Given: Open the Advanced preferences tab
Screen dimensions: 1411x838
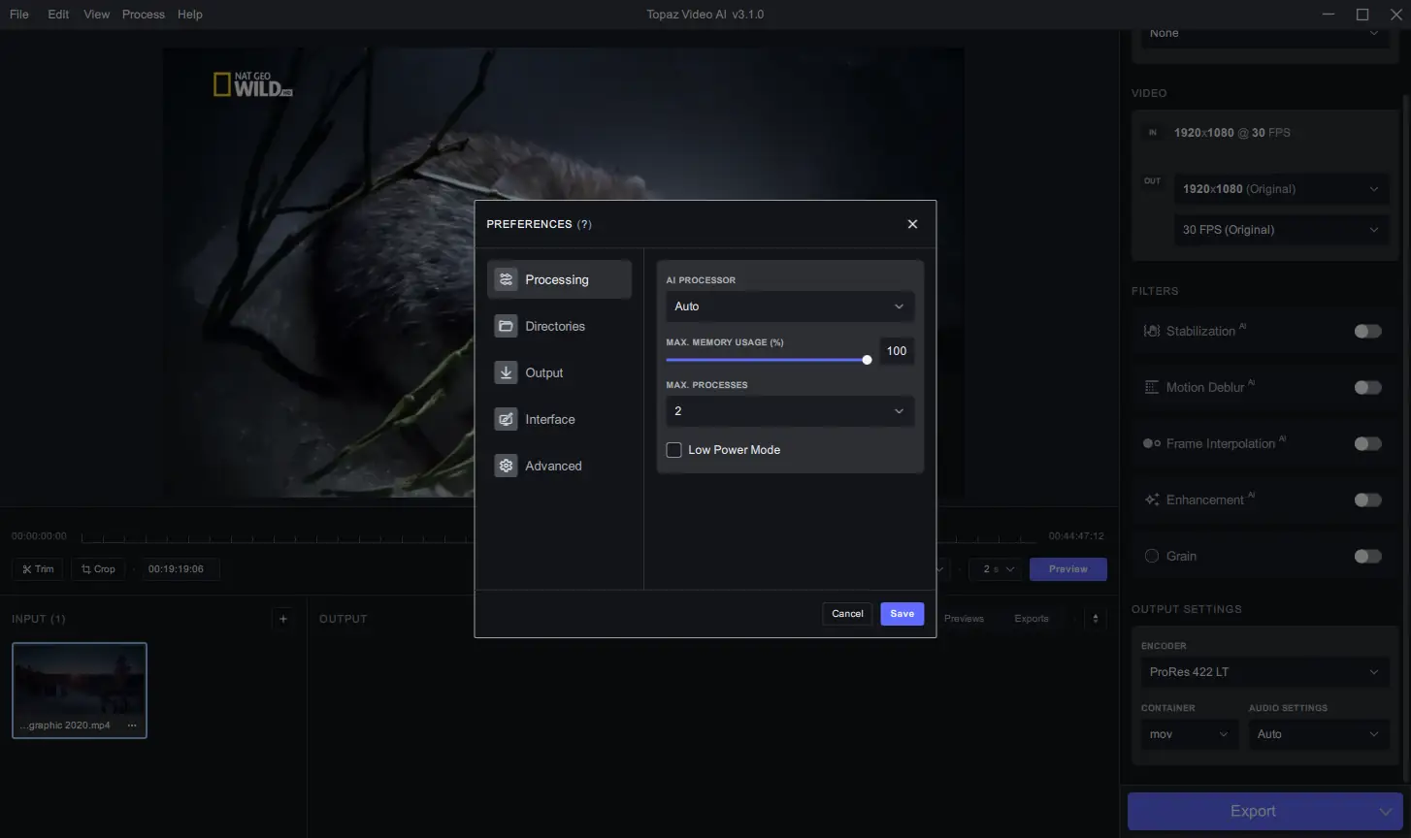Looking at the screenshot, I should pyautogui.click(x=559, y=466).
